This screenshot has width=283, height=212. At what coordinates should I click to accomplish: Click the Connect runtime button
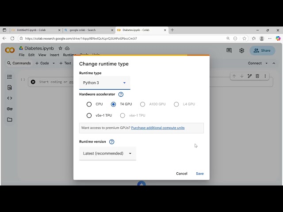[x=255, y=63]
